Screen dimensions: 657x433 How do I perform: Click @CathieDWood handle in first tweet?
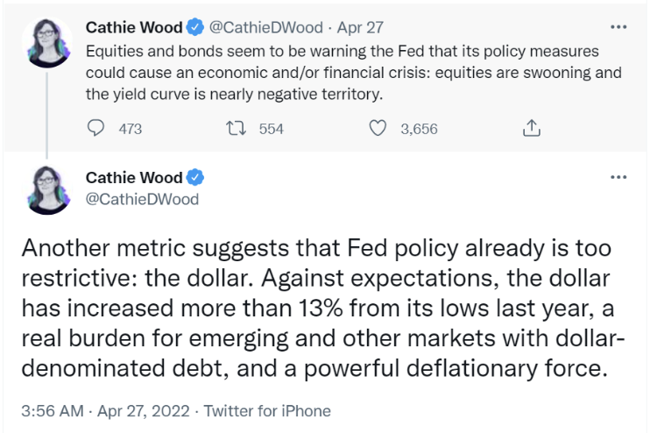tap(266, 28)
